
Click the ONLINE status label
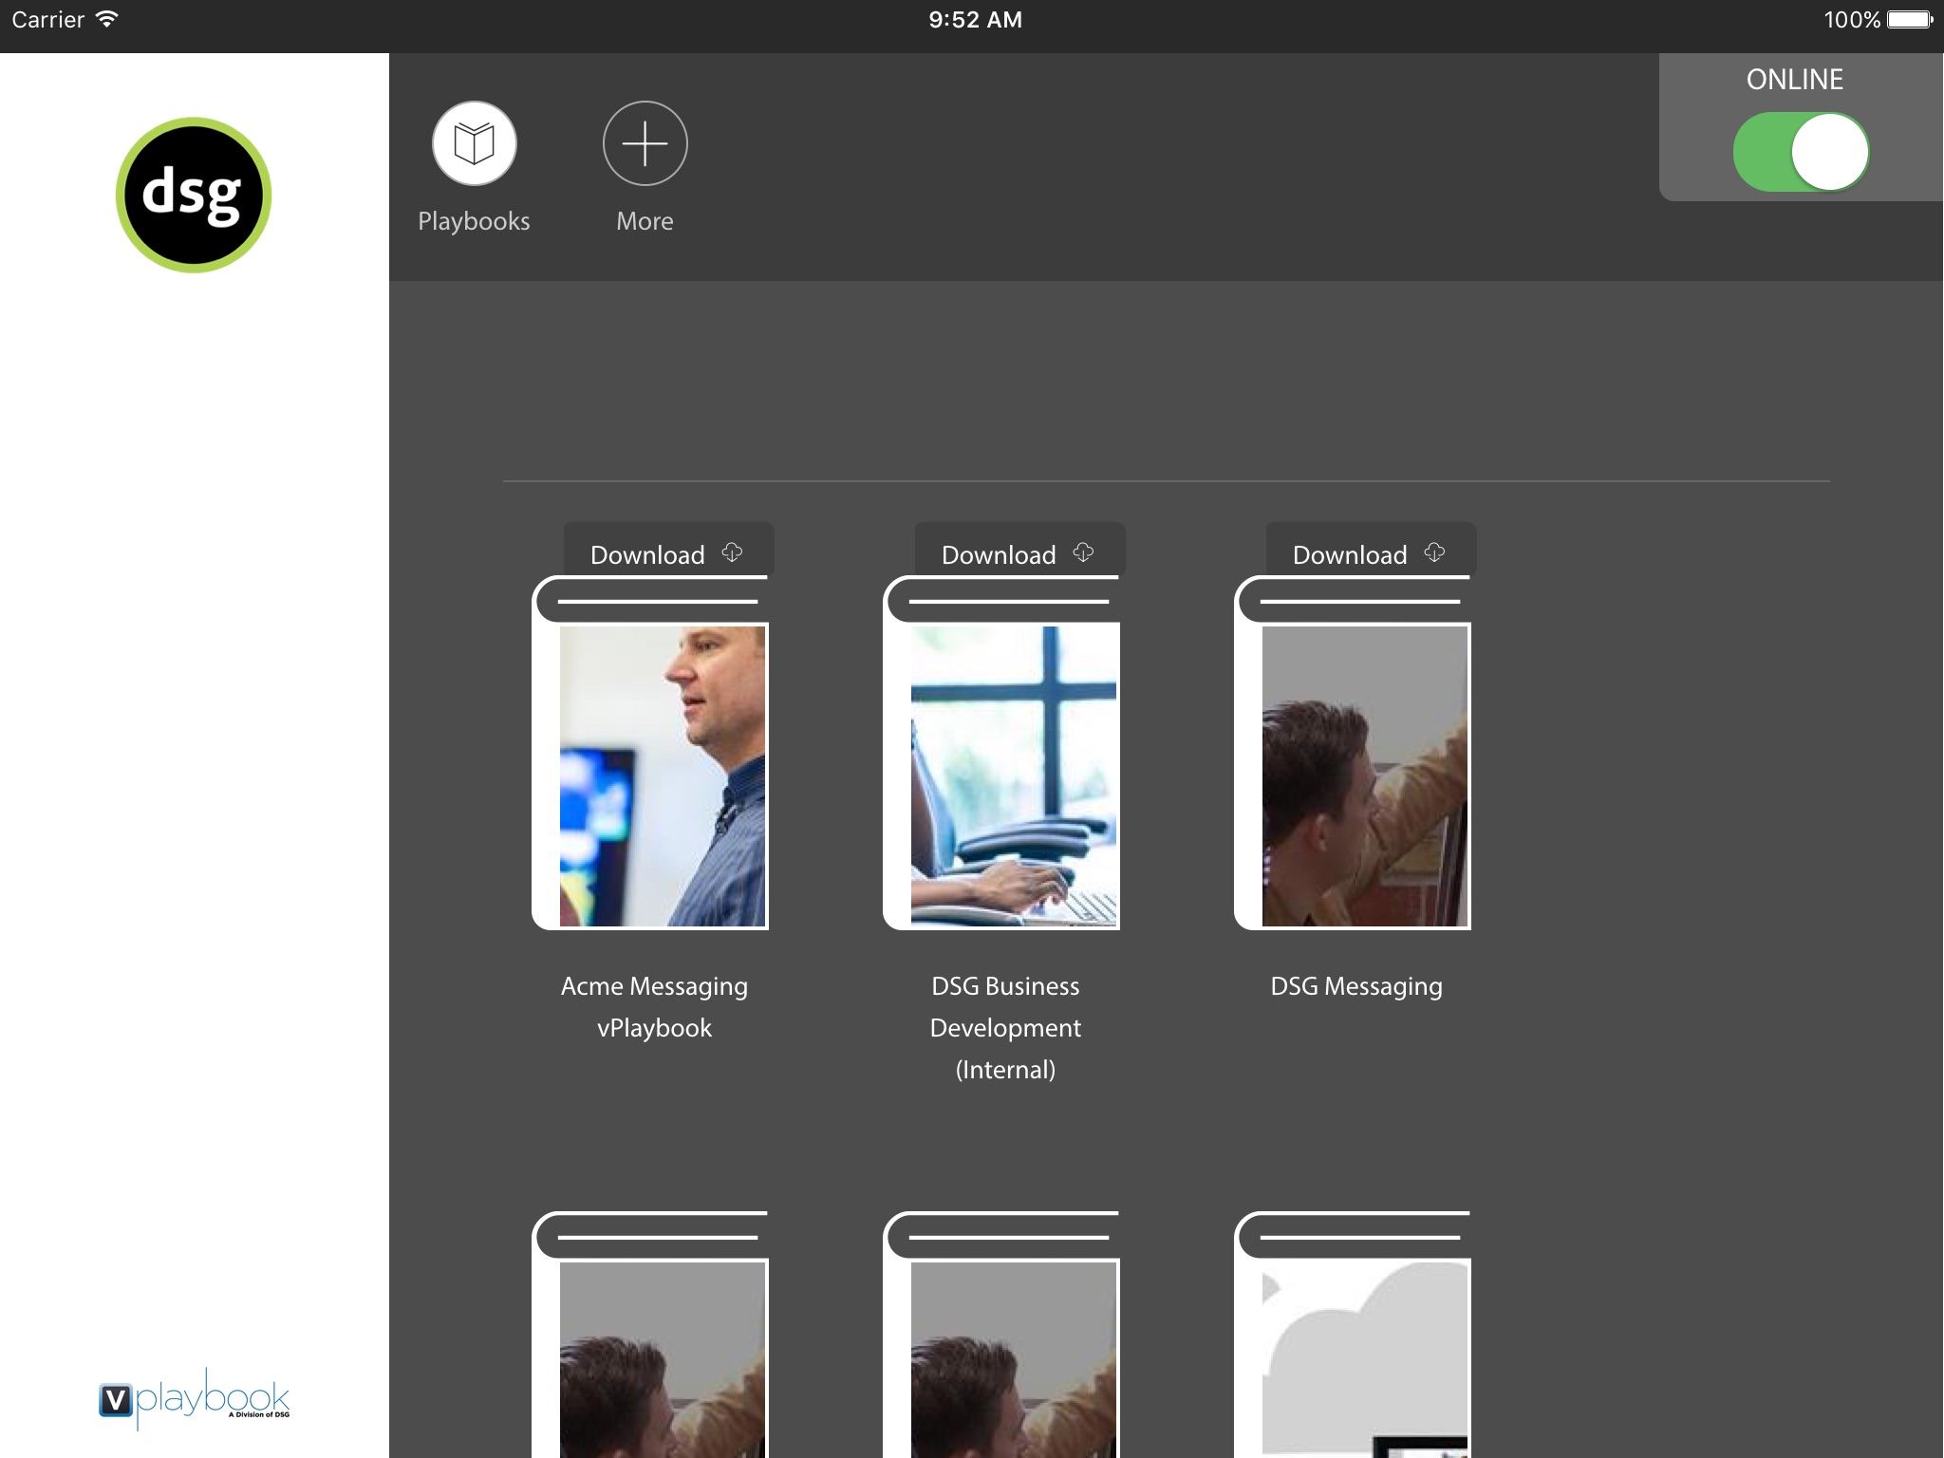[1795, 80]
